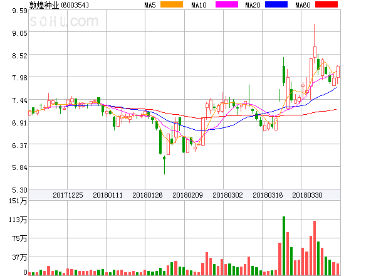
Task: Click the MA20 legend label
Action: tap(253, 5)
